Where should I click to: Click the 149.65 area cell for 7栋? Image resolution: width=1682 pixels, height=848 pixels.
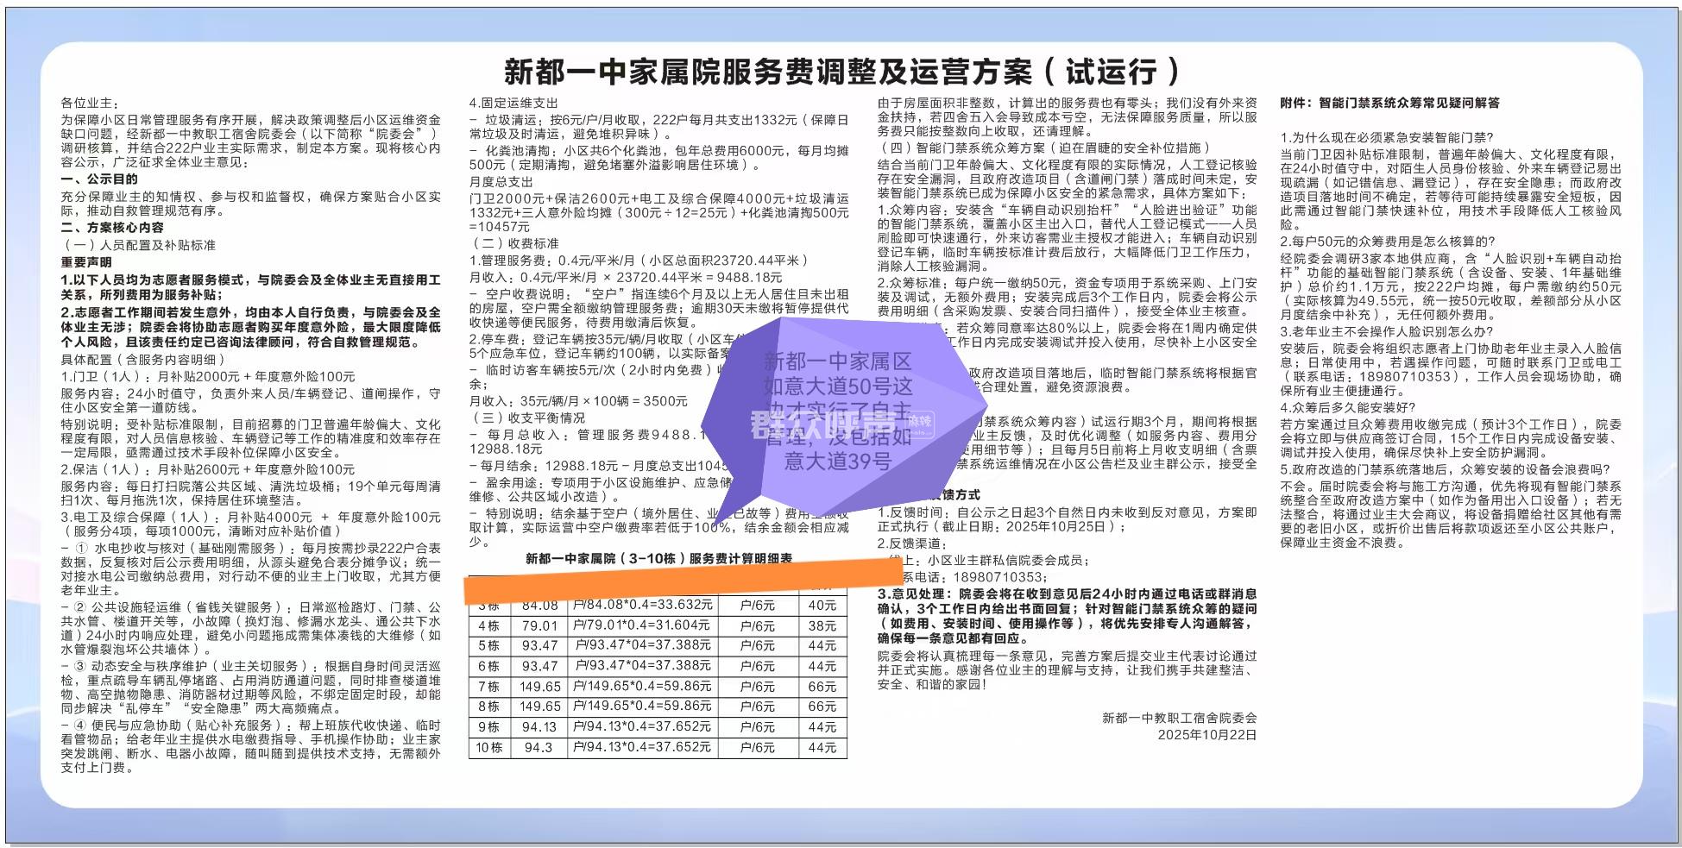[x=540, y=687]
